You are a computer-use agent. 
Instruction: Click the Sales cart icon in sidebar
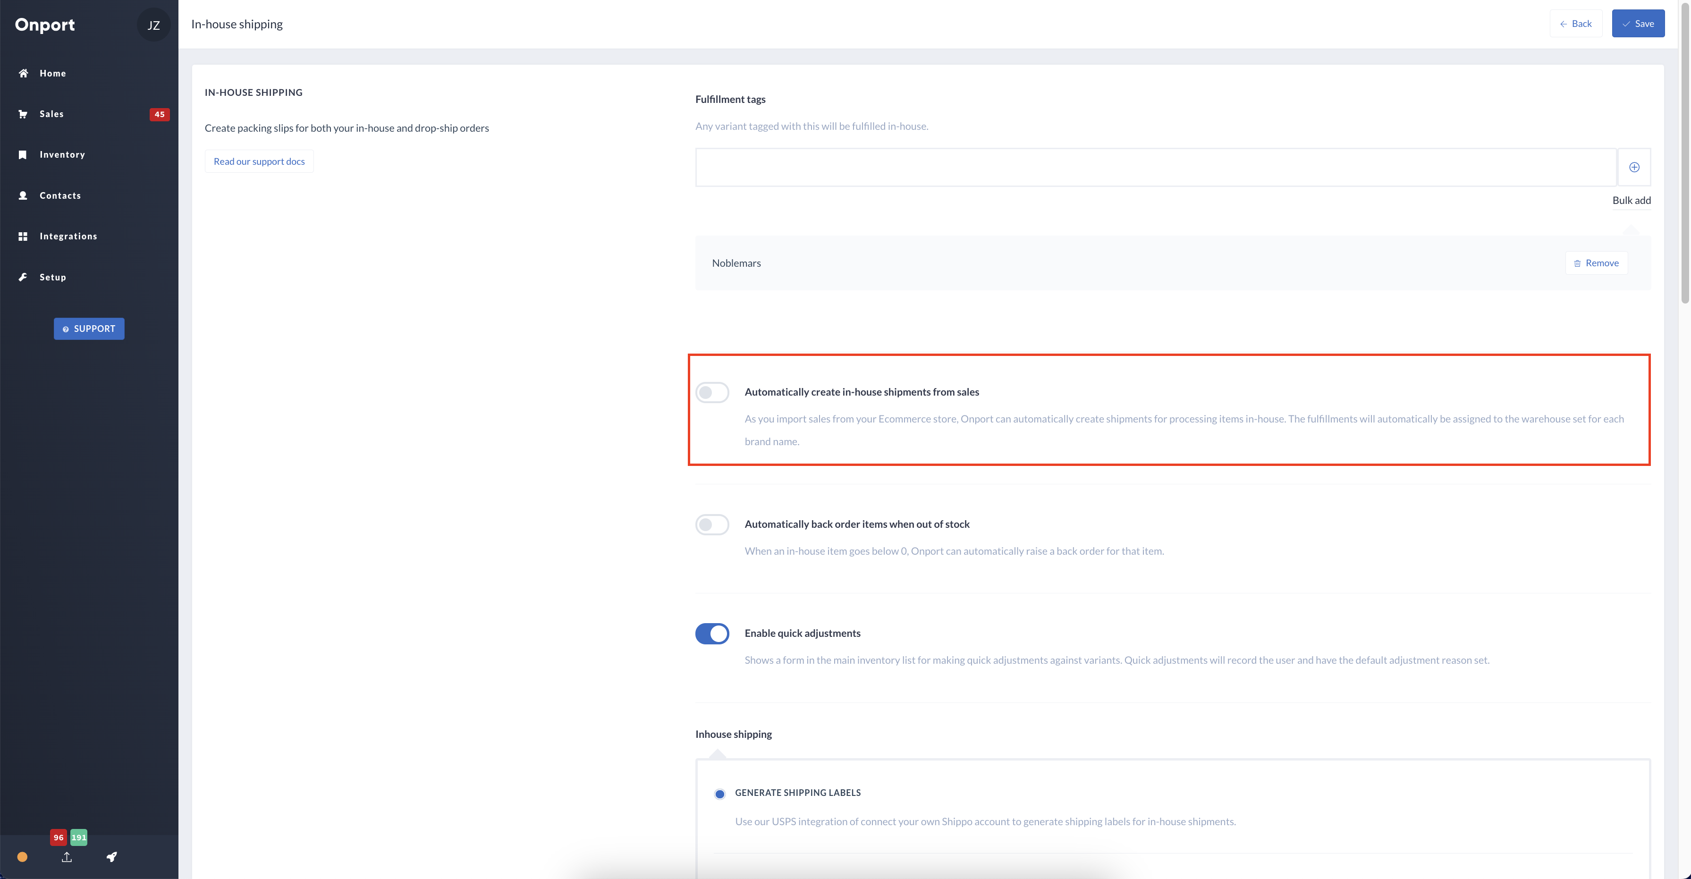pyautogui.click(x=23, y=114)
